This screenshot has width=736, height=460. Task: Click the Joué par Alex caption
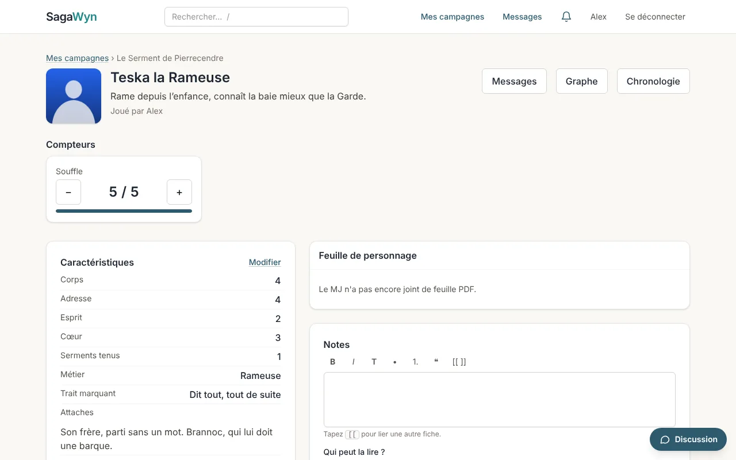pyautogui.click(x=137, y=111)
